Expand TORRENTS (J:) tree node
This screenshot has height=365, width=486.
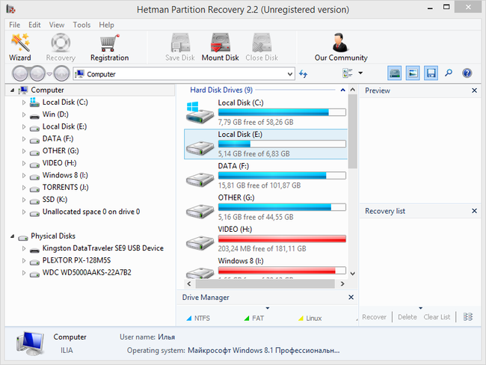tap(24, 188)
